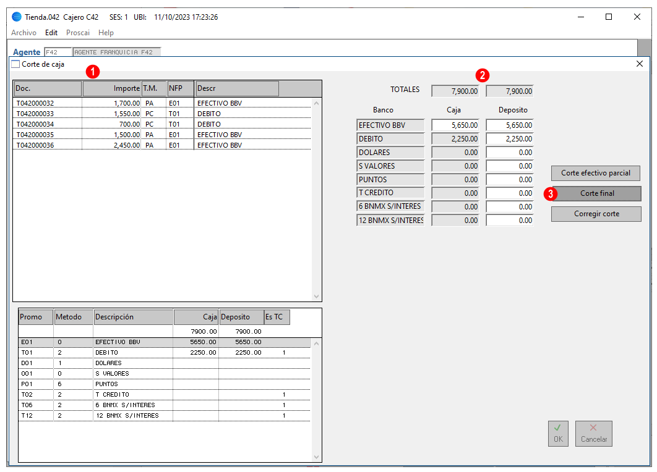Select the D01 DOLARES promo row
This screenshot has width=657, height=472.
(x=165, y=363)
